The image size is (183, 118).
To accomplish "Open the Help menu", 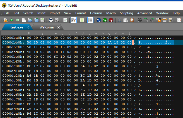I will tap(176, 13).
